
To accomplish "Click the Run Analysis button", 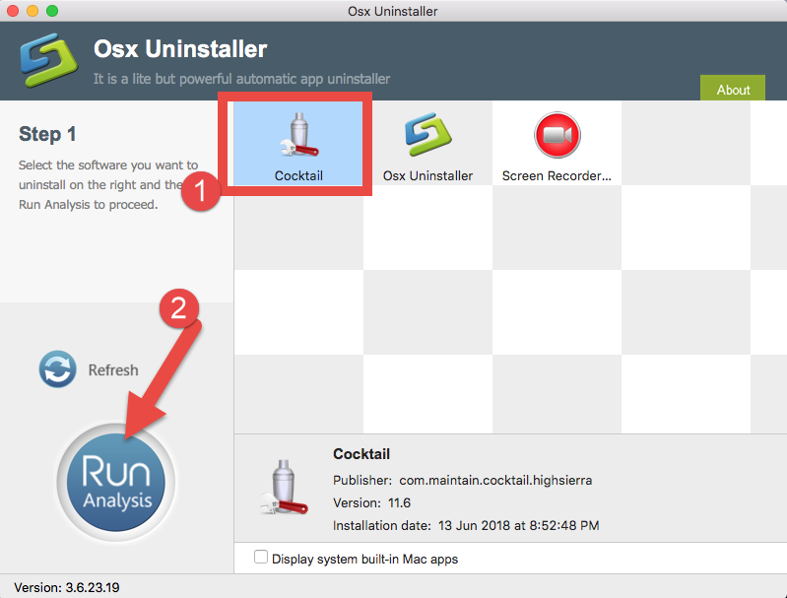I will [x=116, y=482].
